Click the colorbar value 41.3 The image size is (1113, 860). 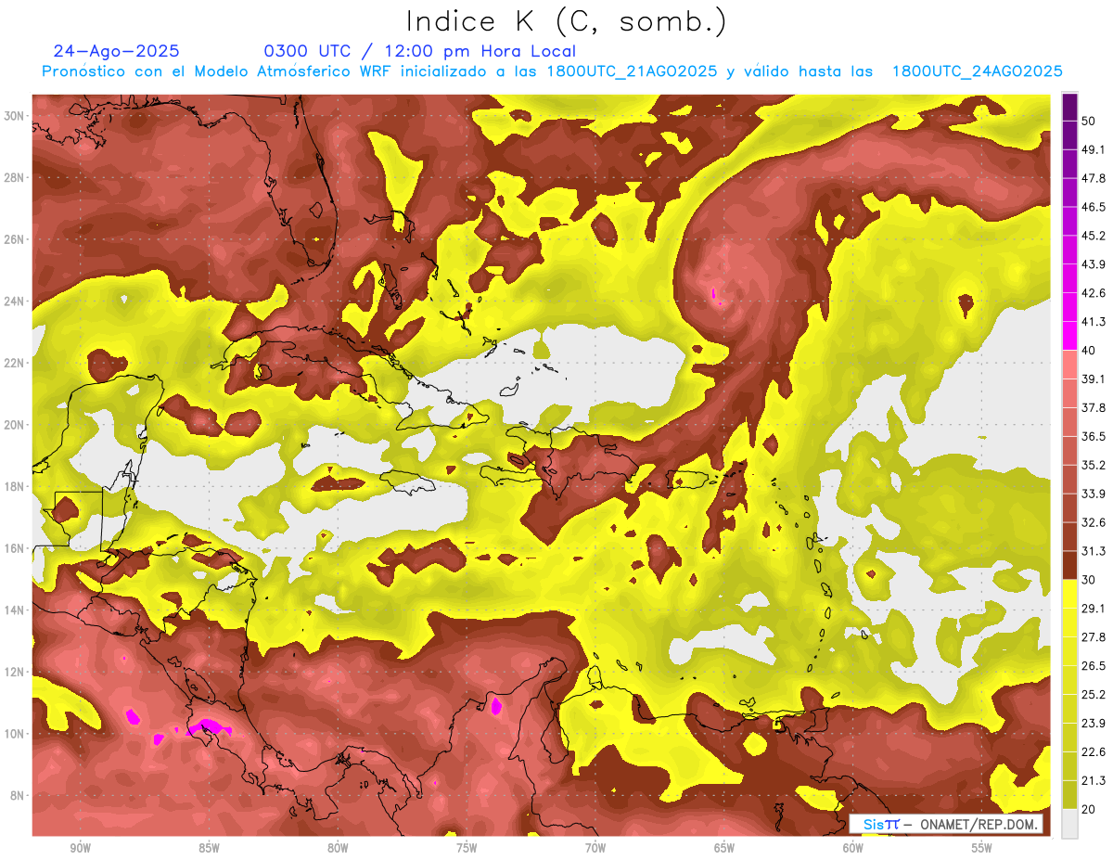(1094, 322)
